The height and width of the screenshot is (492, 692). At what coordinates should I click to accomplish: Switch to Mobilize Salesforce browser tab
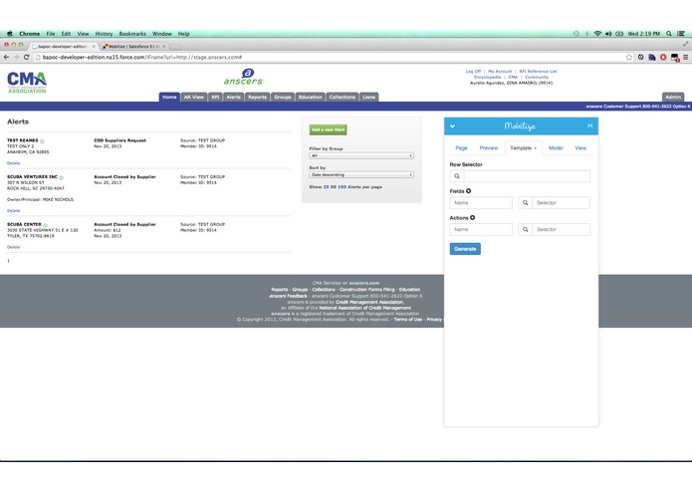(x=134, y=47)
